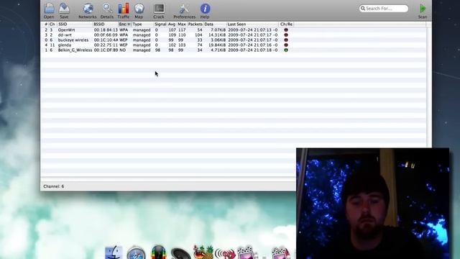Sort table by Type column header

click(x=142, y=24)
